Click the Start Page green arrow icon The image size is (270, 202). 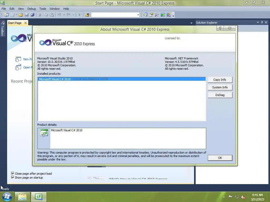(x=162, y=15)
